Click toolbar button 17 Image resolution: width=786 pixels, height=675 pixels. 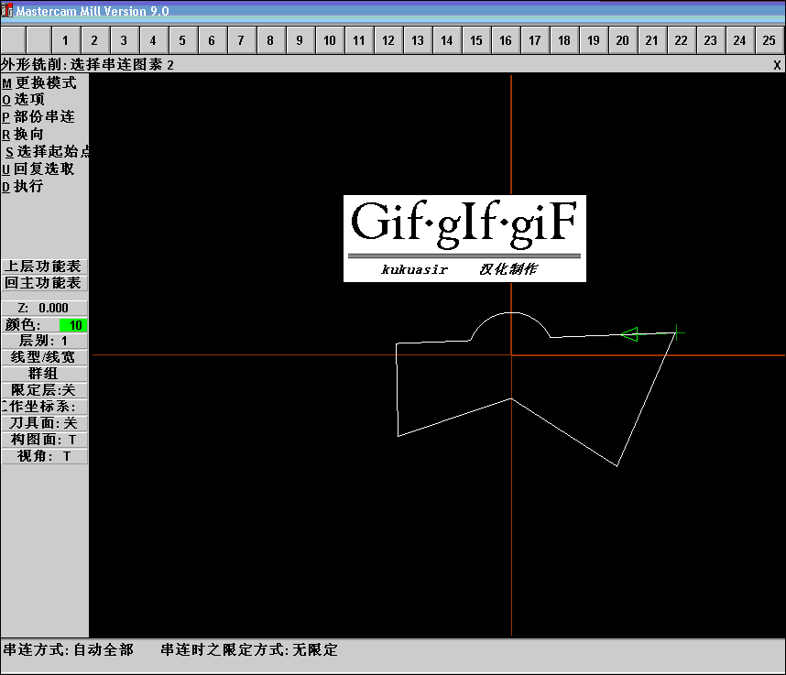coord(534,40)
